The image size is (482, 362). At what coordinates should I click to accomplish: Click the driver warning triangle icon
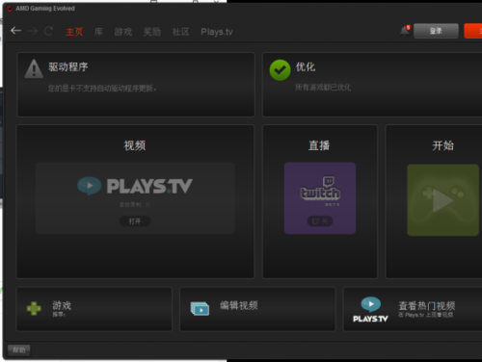(x=34, y=68)
